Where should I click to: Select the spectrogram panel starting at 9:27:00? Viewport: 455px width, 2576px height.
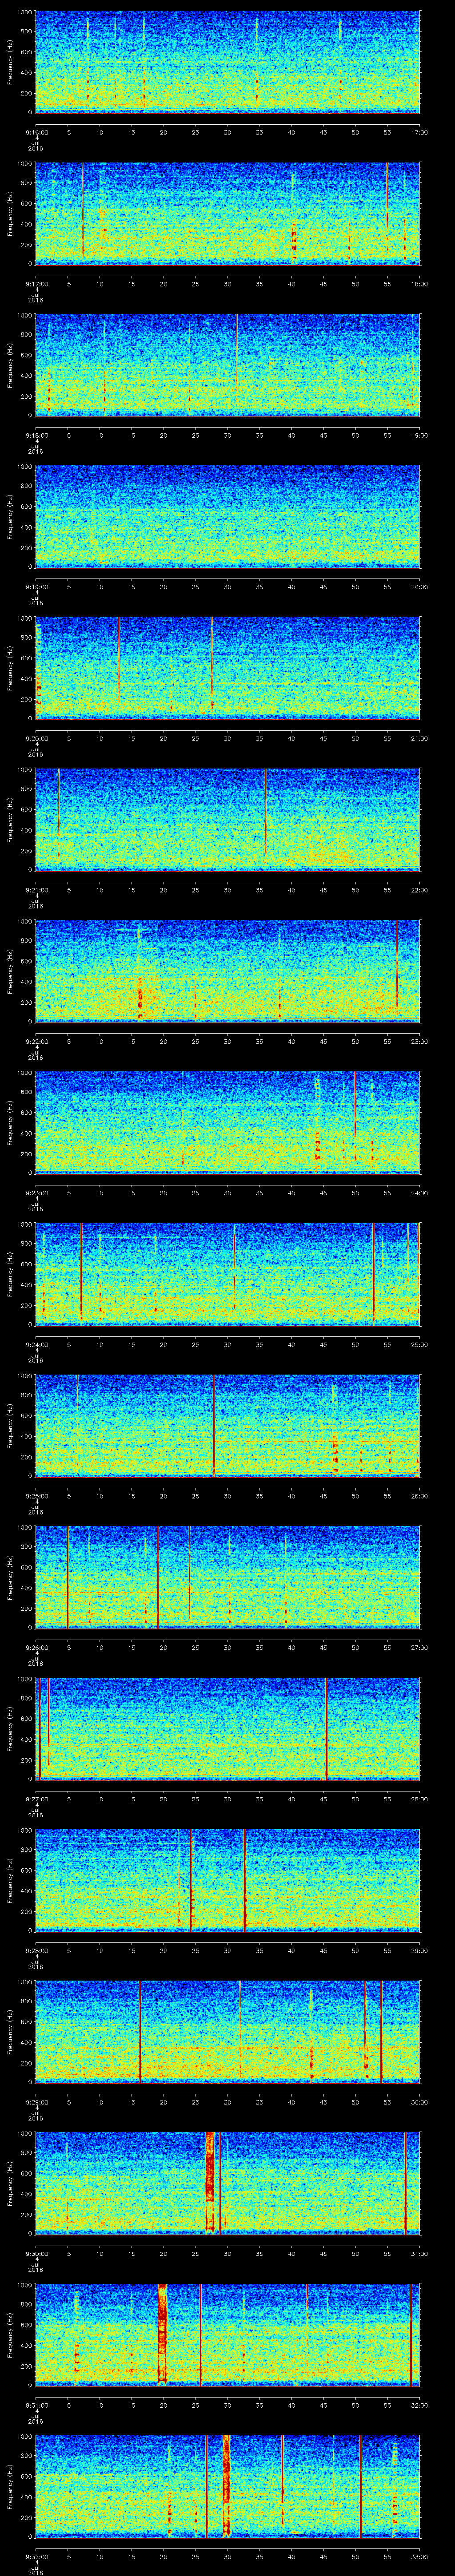[228, 1728]
